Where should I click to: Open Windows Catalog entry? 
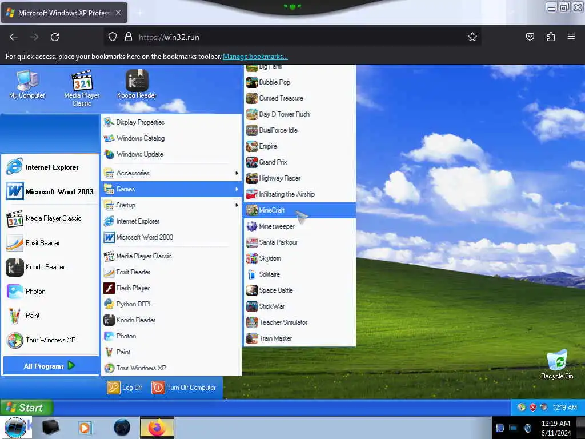pyautogui.click(x=171, y=138)
